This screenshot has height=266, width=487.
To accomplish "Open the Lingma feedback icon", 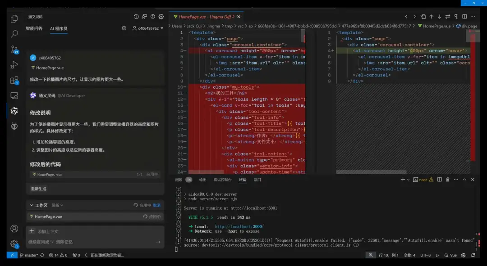I will tap(144, 17).
